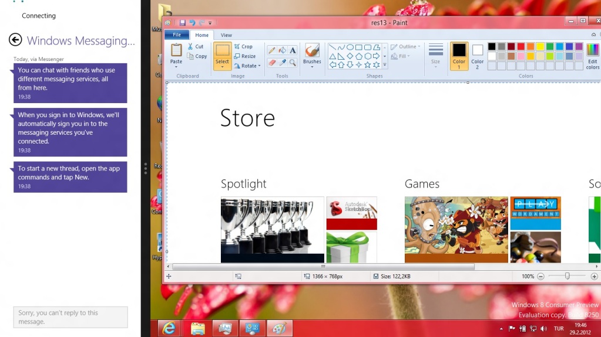Go back from Windows Messaging thread
This screenshot has width=601, height=337.
pyautogui.click(x=15, y=40)
